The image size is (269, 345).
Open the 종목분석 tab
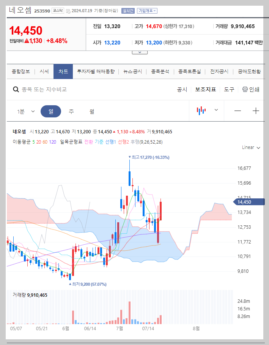pyautogui.click(x=160, y=71)
